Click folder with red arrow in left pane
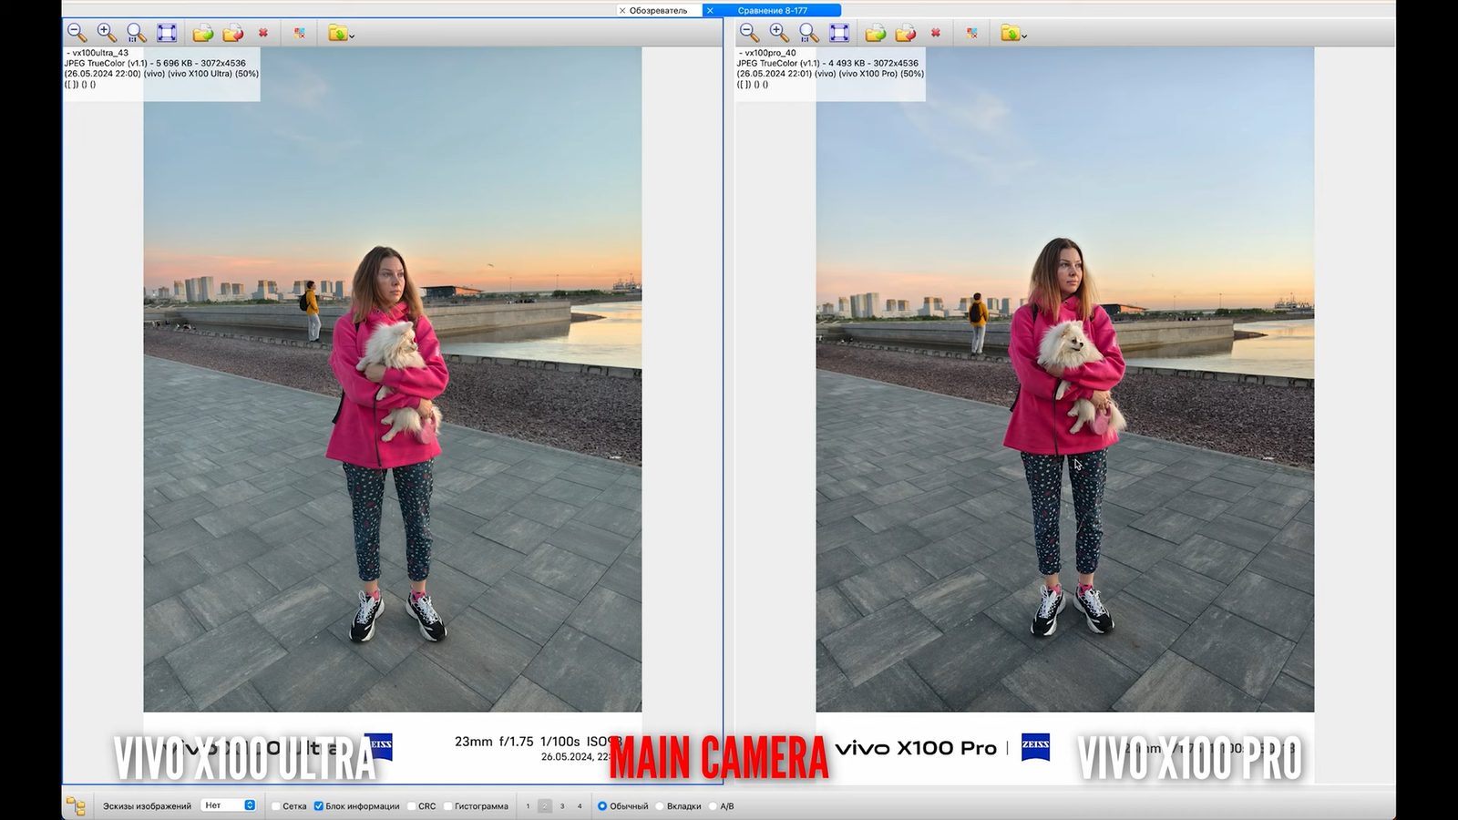This screenshot has width=1458, height=820. (233, 33)
